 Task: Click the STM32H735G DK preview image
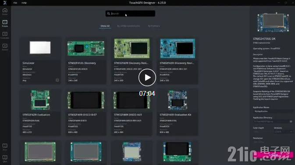[x=273, y=22]
